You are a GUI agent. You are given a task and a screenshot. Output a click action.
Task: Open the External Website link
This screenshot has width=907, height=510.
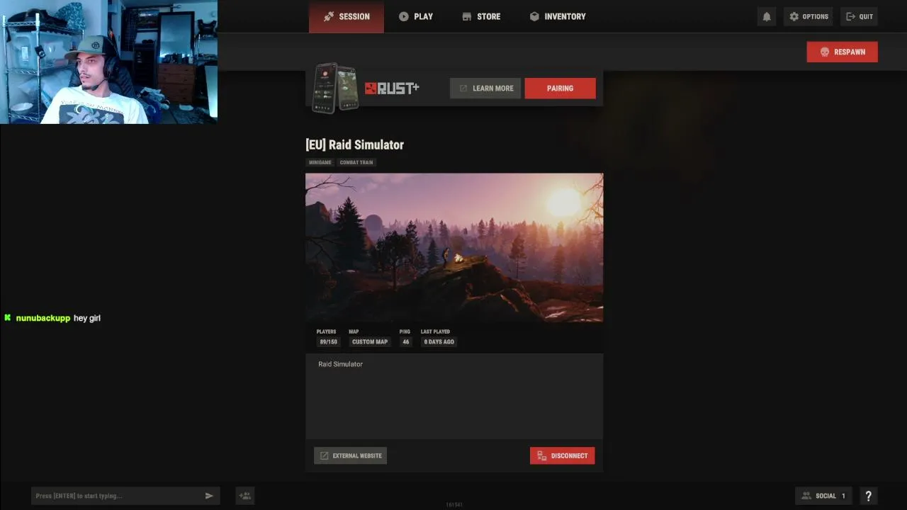[x=351, y=455]
